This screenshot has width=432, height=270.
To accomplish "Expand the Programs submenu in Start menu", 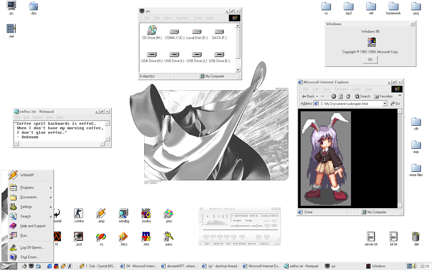I will pos(31,187).
